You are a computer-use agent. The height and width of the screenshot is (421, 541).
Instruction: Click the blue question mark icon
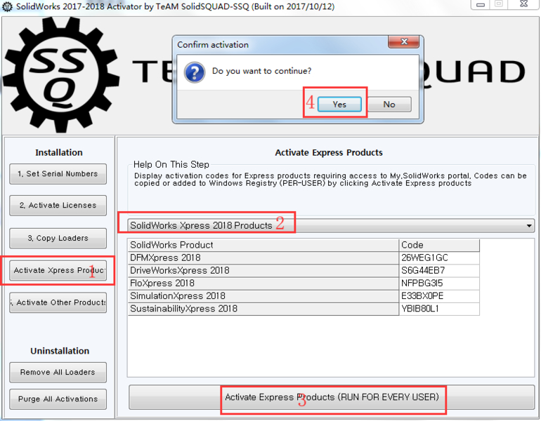tap(195, 72)
